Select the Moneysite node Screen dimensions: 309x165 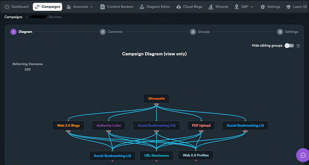click(x=156, y=99)
